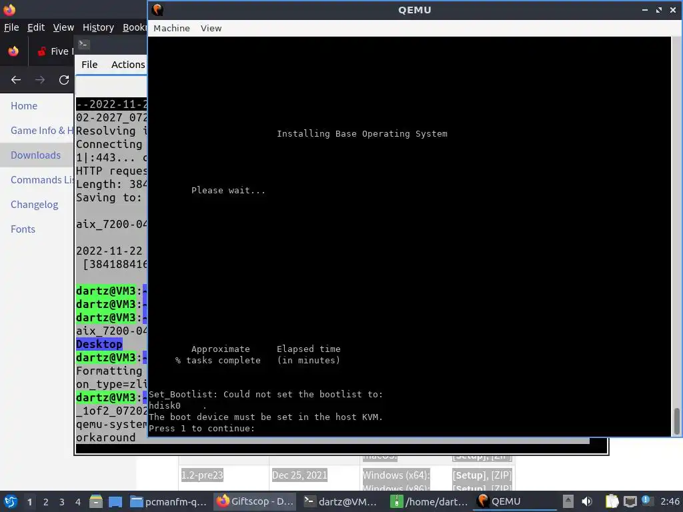Open the Firefox View menu
683x512 pixels.
(63, 27)
